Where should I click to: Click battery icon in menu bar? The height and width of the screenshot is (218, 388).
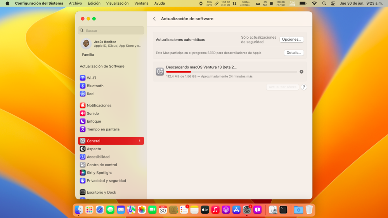coord(303,3)
